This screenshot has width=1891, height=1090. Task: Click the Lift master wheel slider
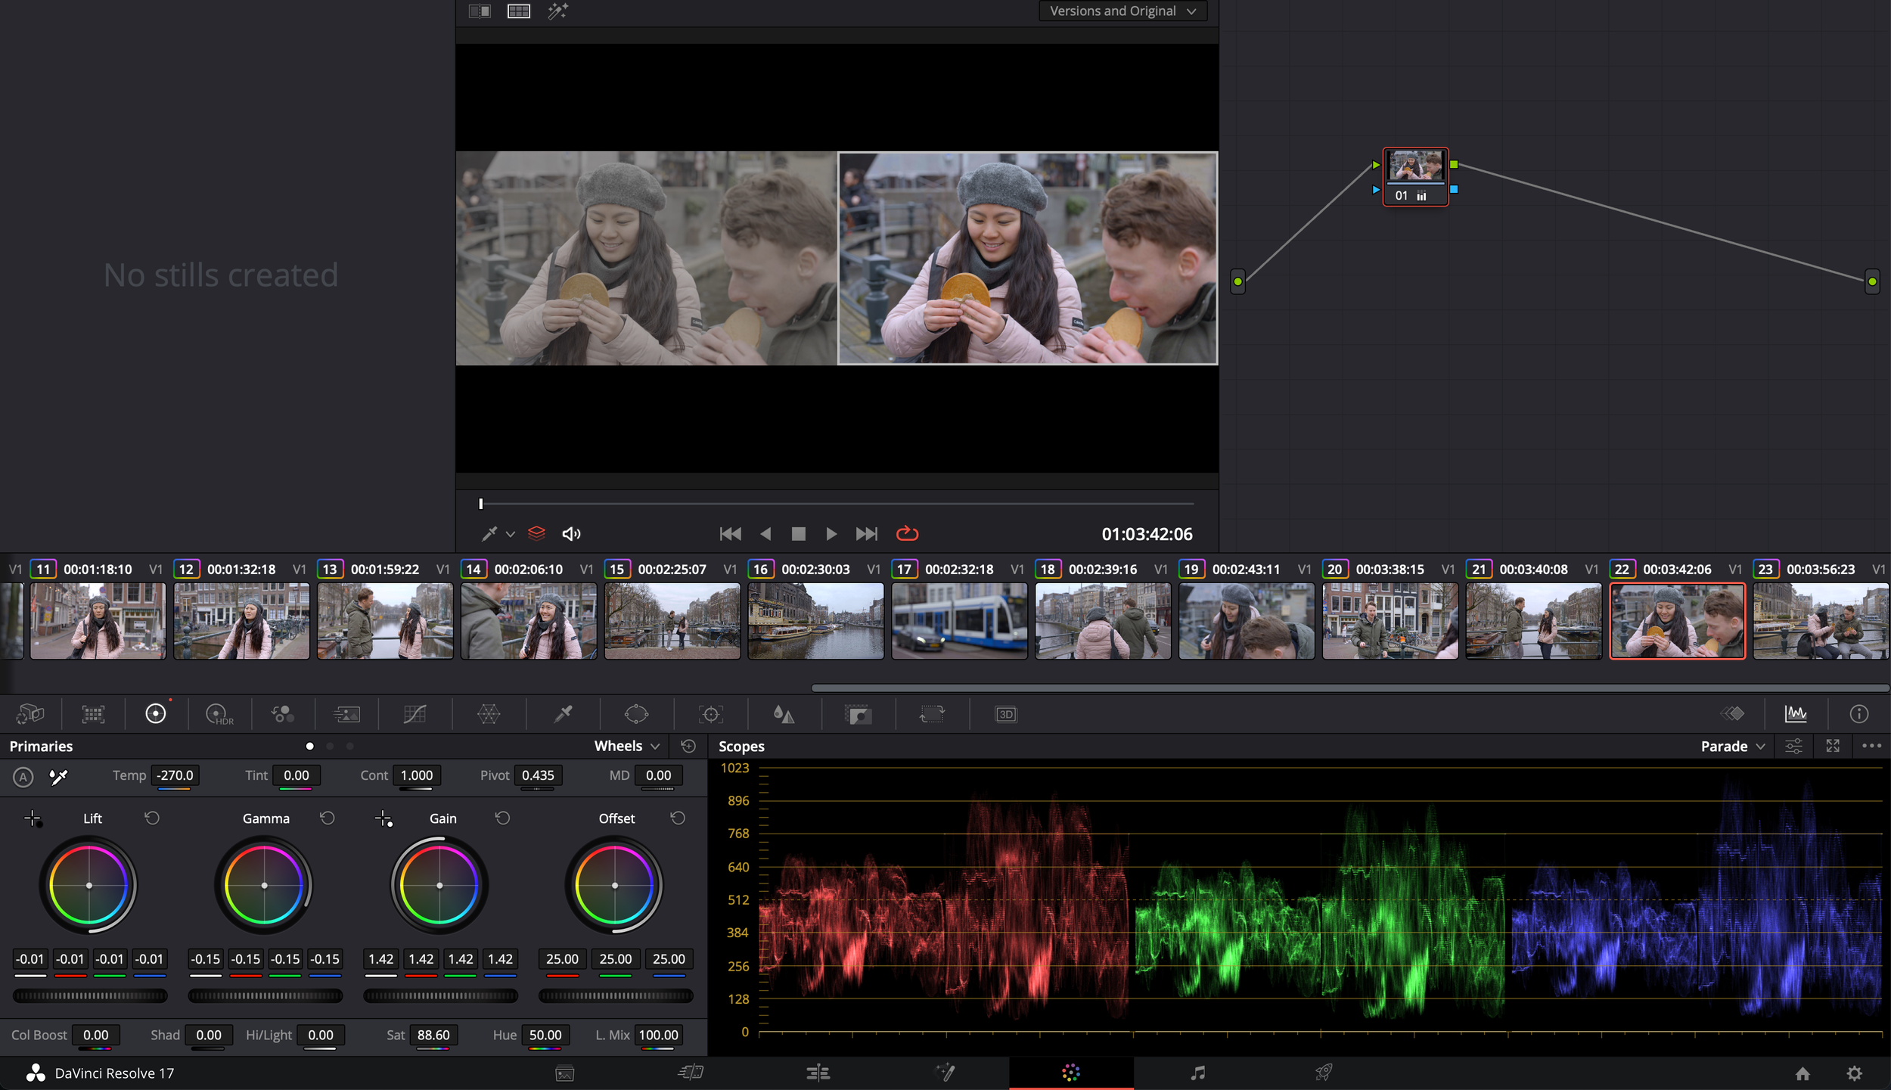pyautogui.click(x=90, y=996)
